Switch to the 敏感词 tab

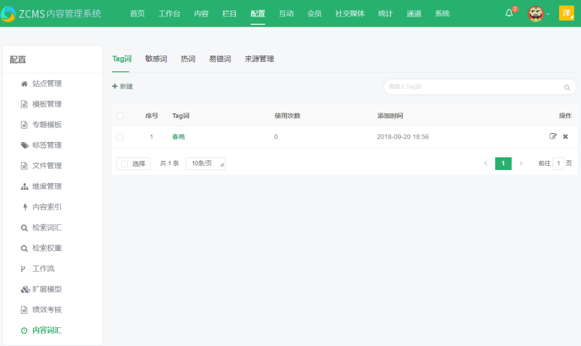coord(156,59)
